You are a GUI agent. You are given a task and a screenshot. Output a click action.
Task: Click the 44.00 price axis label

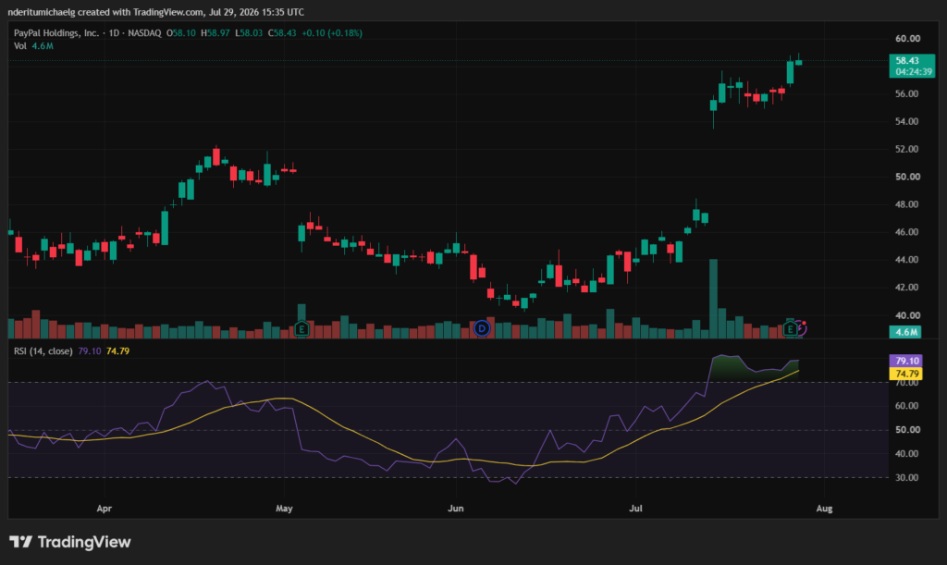pos(907,260)
